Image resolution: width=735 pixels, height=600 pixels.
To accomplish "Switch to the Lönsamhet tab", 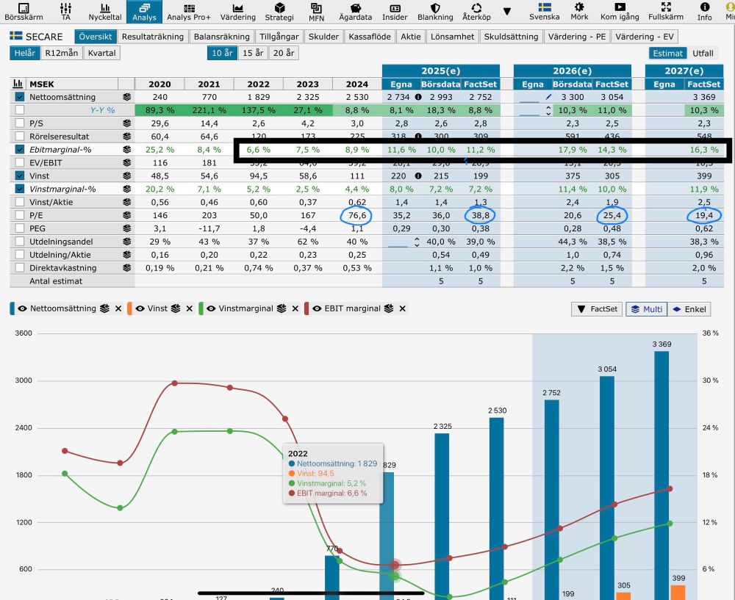I will pos(452,37).
